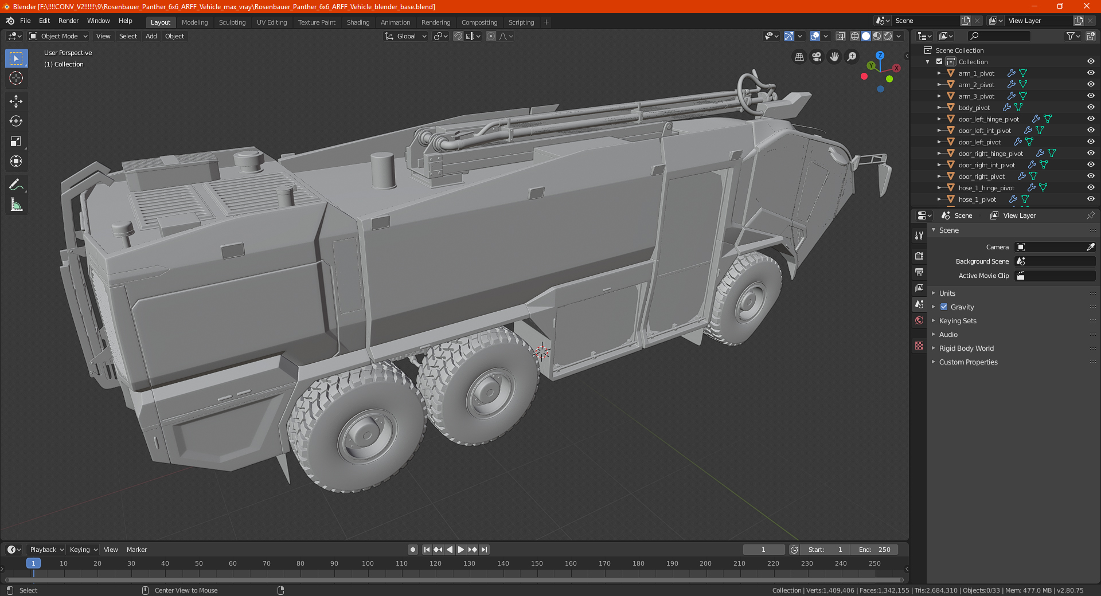Open the viewport Add menu
1101x596 pixels.
point(151,36)
